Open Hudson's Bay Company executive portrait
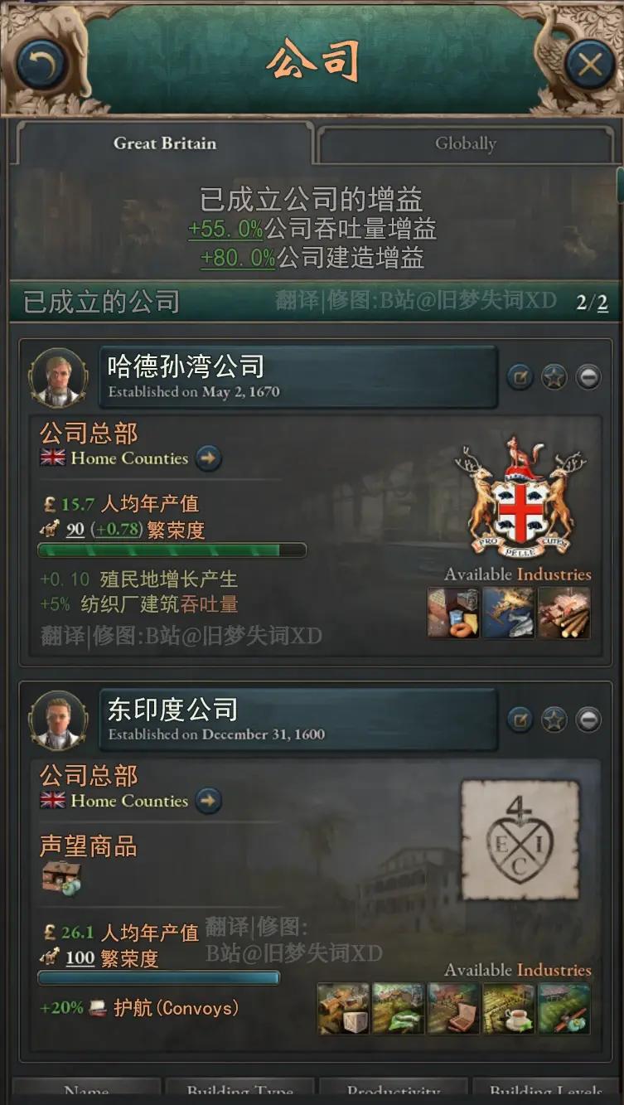 click(58, 378)
